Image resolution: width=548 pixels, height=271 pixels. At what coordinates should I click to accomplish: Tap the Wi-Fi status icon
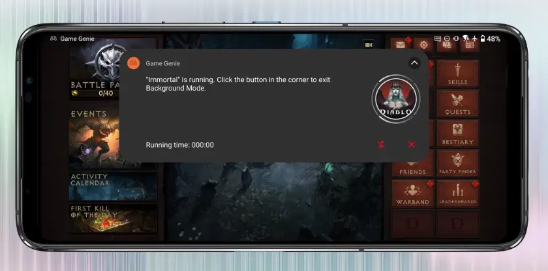tap(466, 38)
